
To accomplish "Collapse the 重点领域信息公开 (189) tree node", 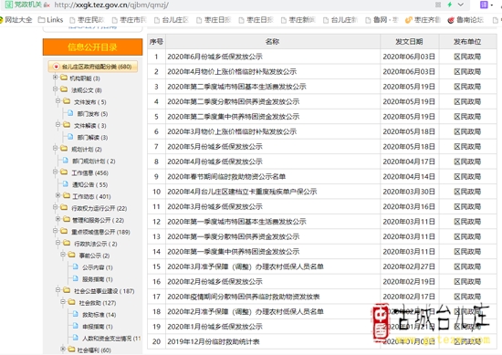I will (55, 231).
